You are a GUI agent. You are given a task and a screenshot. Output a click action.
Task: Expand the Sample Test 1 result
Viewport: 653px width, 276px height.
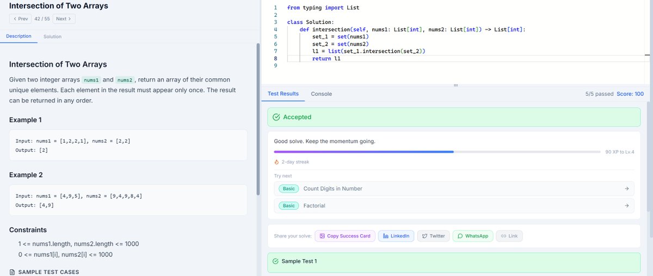coord(454,261)
